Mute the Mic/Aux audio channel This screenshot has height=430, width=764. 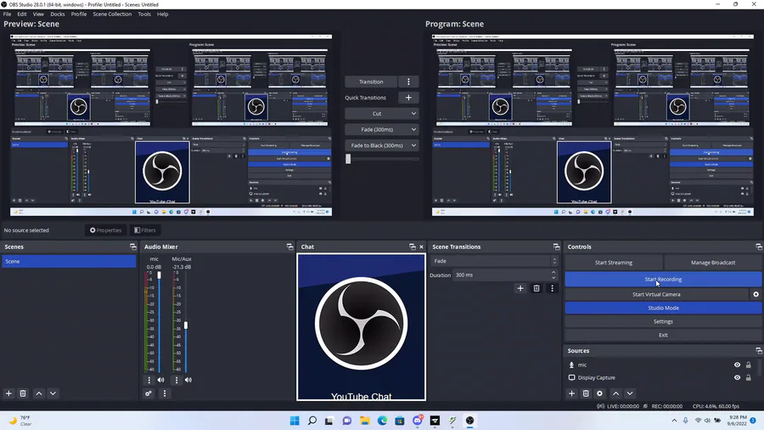(188, 380)
